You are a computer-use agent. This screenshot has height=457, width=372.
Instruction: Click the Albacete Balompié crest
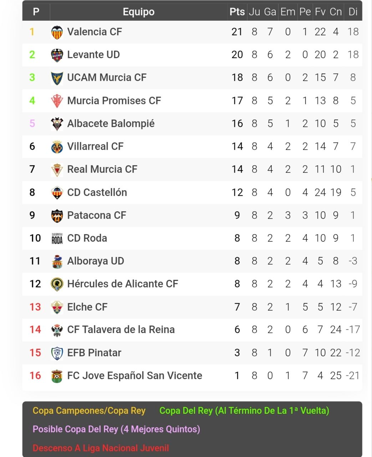(57, 124)
